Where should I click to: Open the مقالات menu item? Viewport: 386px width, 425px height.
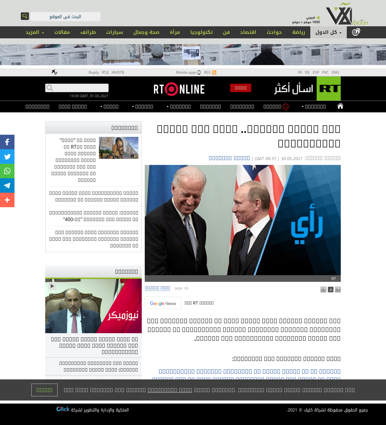[62, 32]
